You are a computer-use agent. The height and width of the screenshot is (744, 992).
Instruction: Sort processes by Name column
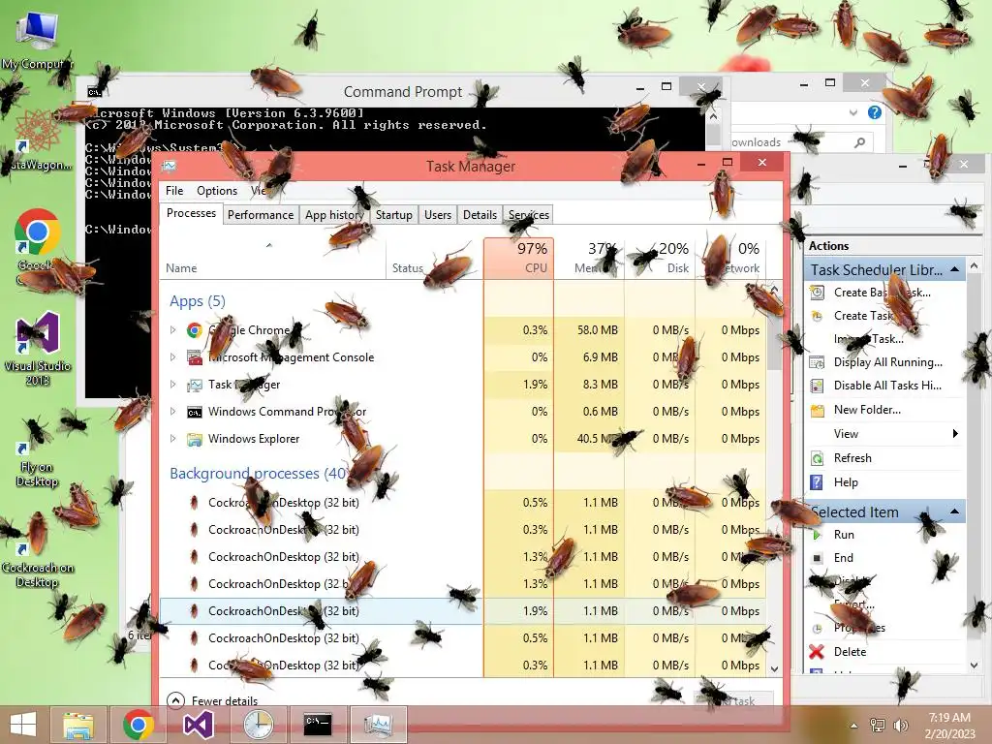(x=272, y=258)
